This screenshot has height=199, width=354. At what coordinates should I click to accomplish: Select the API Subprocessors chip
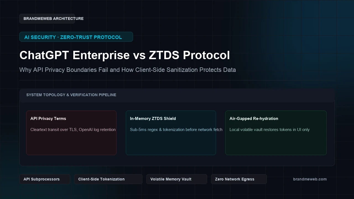point(45,179)
